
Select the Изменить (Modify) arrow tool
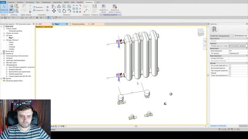(4, 8)
